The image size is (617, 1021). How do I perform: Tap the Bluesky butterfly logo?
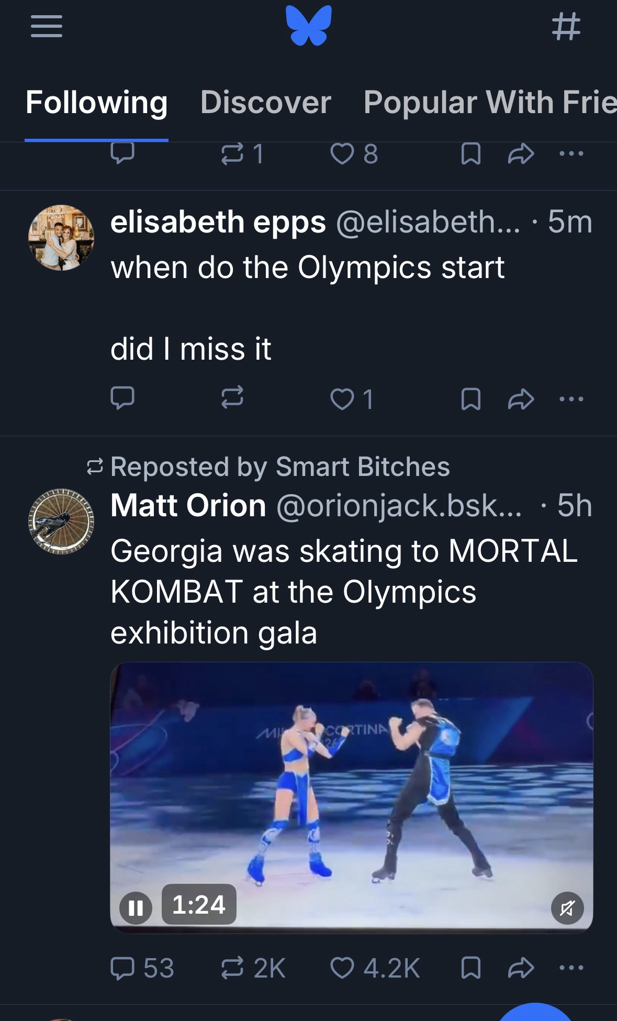[309, 25]
